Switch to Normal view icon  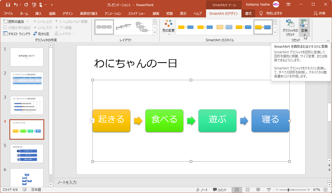[x=237, y=190]
